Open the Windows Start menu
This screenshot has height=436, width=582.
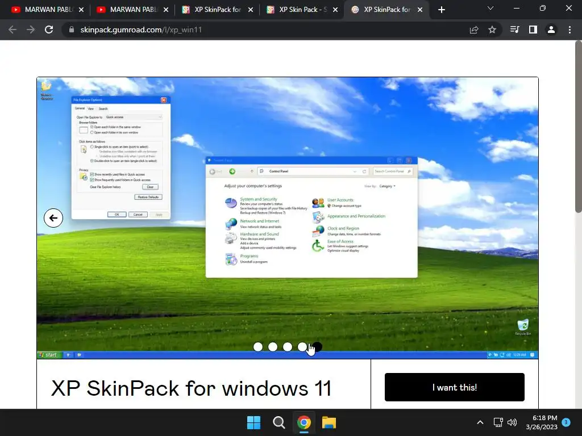[x=254, y=422]
